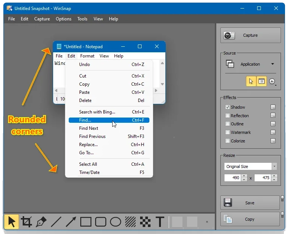Choose Select All in Notepad Edit menu
The height and width of the screenshot is (234, 288).
point(109,164)
